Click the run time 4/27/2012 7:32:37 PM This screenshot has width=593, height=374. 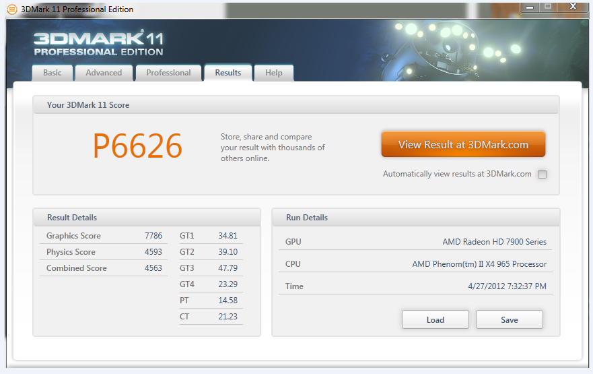(x=507, y=286)
